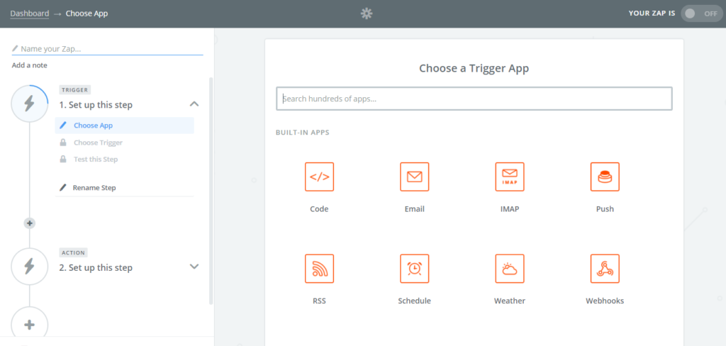Viewport: 726px width, 346px height.
Task: Focus the Search hundreds of apps field
Action: point(474,99)
